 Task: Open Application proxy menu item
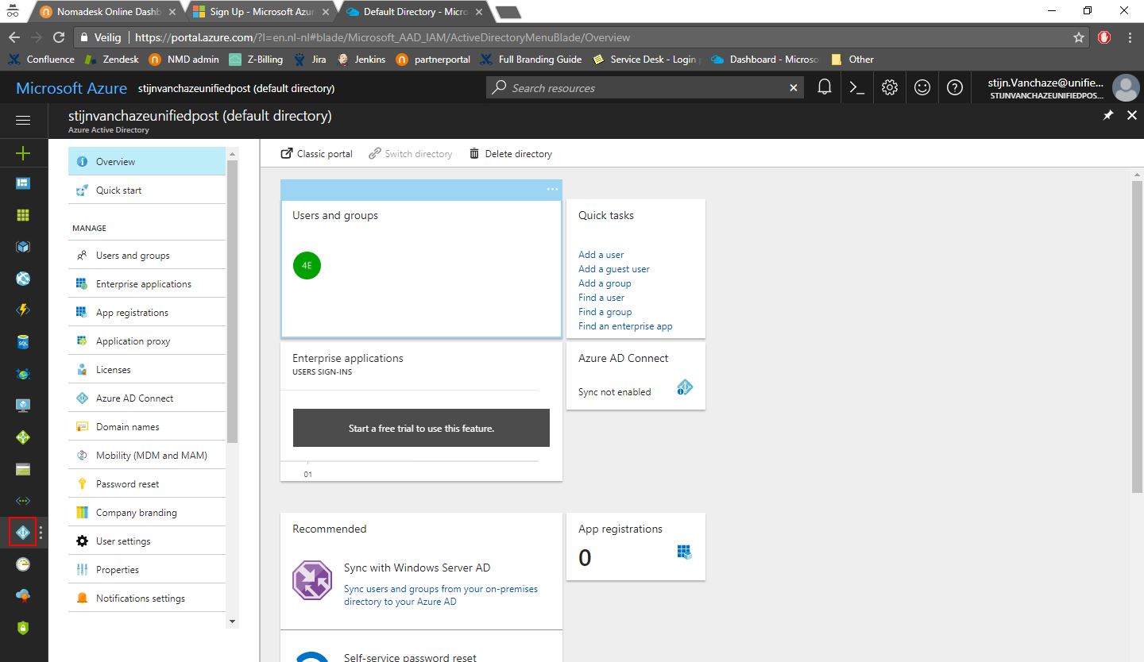[x=147, y=341]
